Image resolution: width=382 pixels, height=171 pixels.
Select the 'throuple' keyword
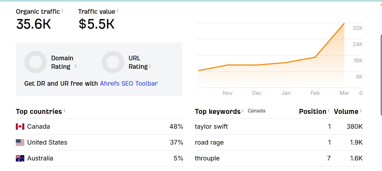(207, 158)
